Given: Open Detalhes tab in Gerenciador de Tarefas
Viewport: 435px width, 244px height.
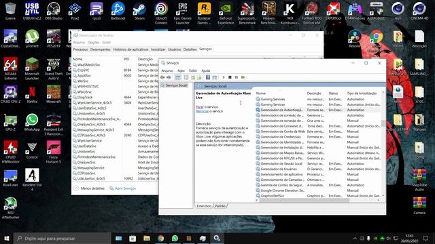Looking at the screenshot, I should pos(190,49).
